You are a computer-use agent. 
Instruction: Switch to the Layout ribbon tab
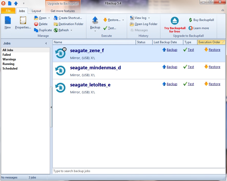(x=36, y=11)
